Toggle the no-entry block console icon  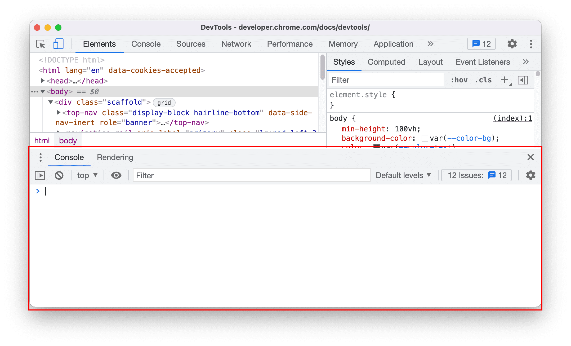[59, 175]
